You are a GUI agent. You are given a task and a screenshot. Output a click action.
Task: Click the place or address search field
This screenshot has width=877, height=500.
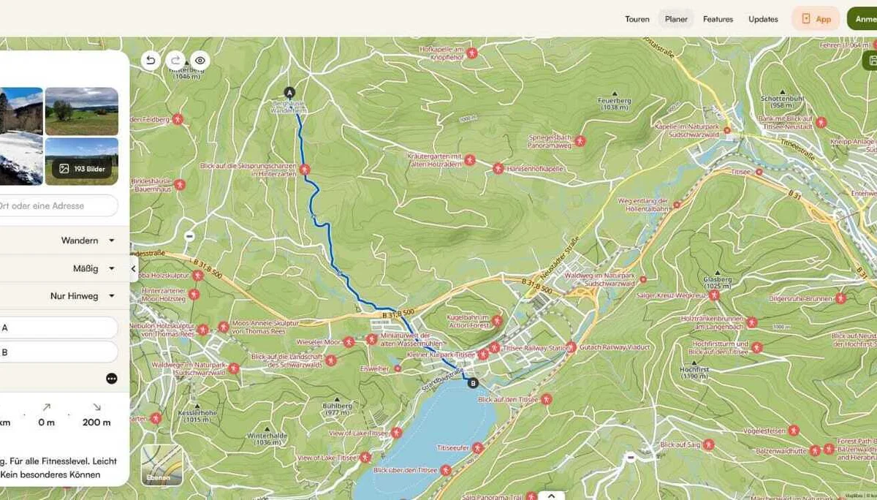pyautogui.click(x=58, y=205)
